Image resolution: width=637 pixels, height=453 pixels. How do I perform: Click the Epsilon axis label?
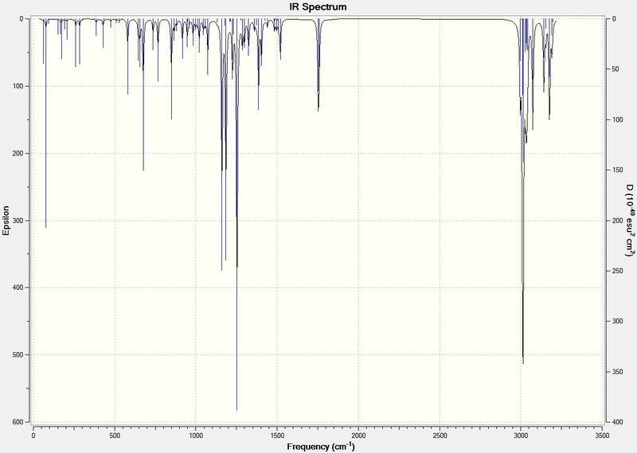pos(6,221)
